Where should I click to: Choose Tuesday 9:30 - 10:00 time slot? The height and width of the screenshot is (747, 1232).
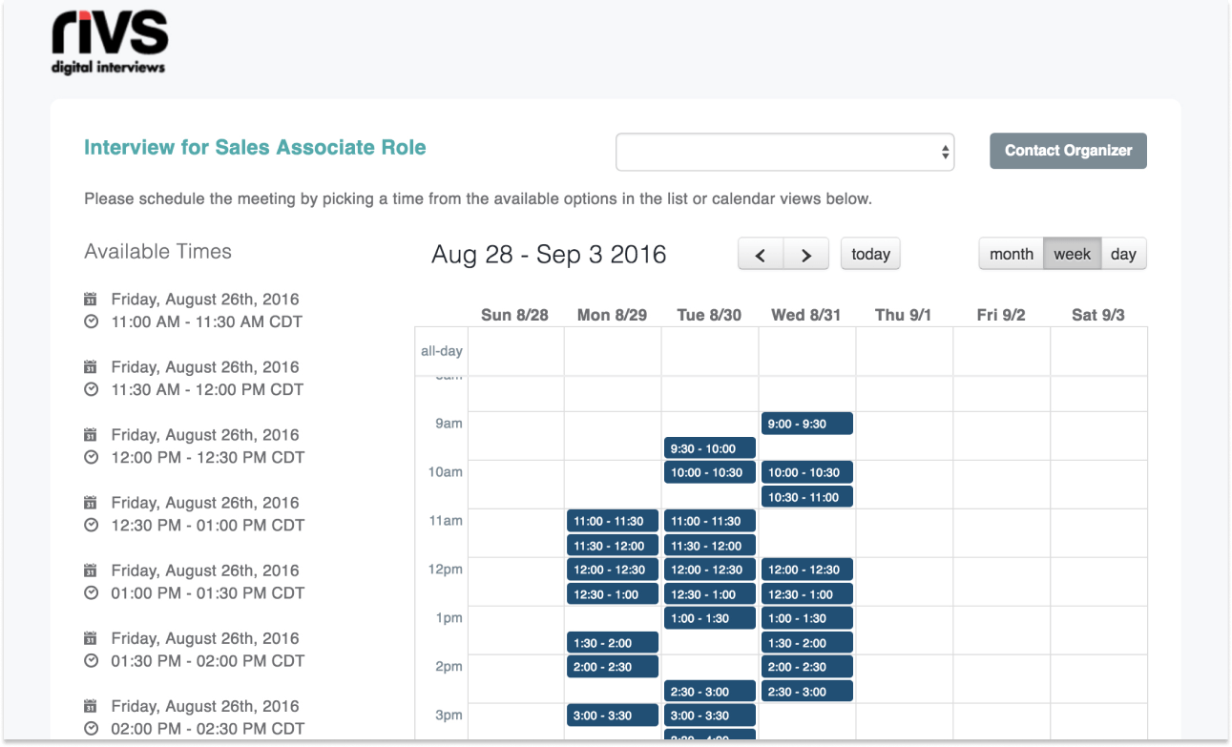(709, 448)
